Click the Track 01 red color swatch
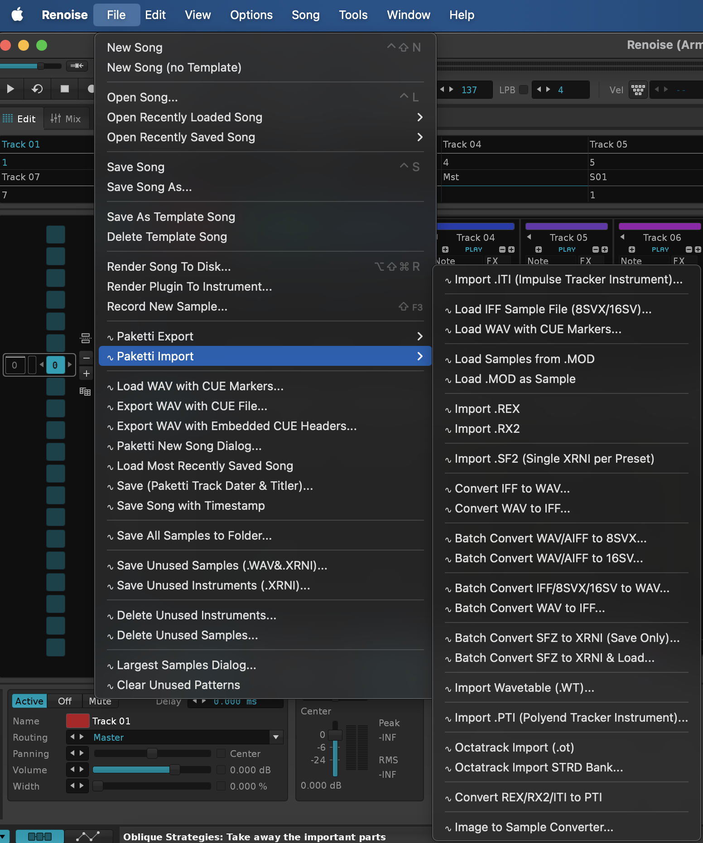The image size is (703, 843). pos(77,721)
